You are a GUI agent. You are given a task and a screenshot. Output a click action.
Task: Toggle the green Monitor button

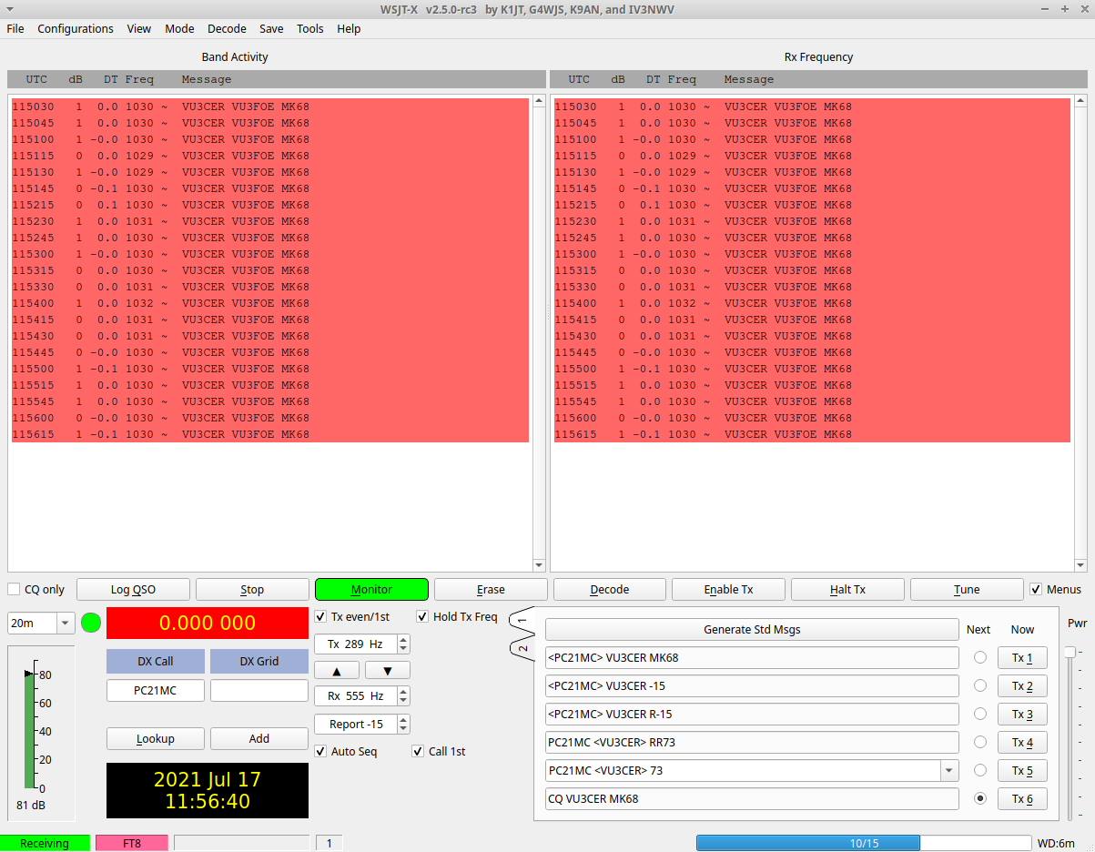371,590
